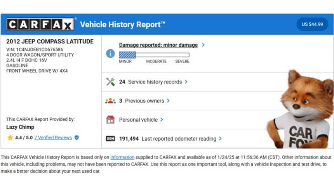Image resolution: width=334 pixels, height=188 pixels.
Task: Expand chevron next to Previous owners
Action: pyautogui.click(x=168, y=101)
